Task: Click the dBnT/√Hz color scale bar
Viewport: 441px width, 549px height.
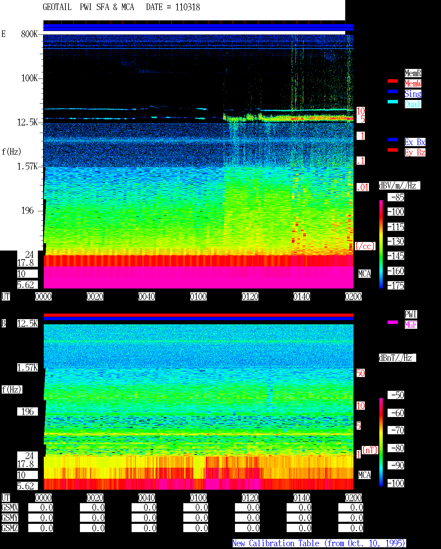Action: coord(381,442)
